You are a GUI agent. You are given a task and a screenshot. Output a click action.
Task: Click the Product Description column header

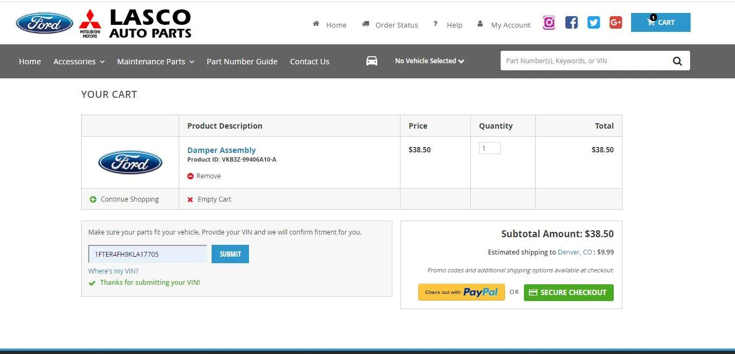225,126
